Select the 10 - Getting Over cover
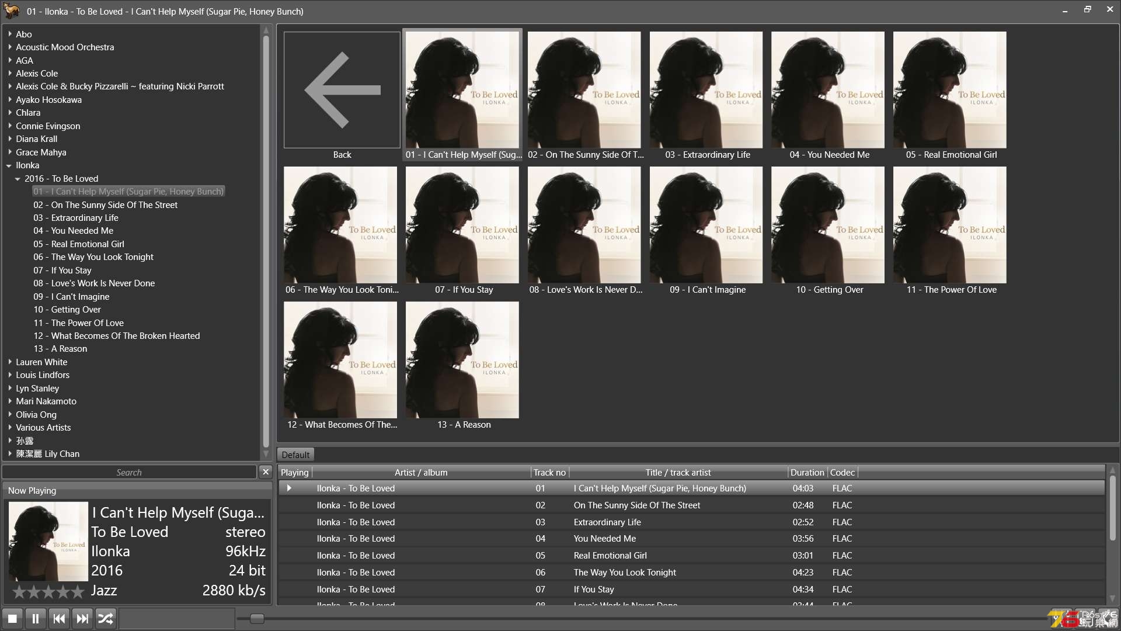The height and width of the screenshot is (631, 1121). (x=828, y=225)
